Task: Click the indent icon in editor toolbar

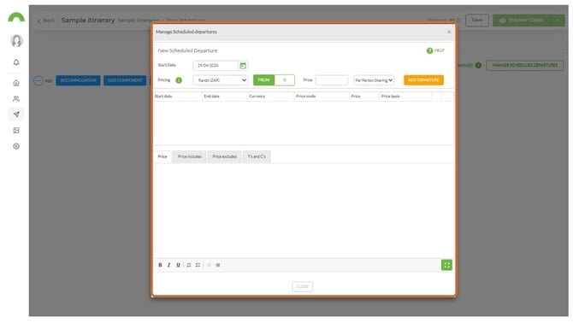Action: tap(217, 265)
